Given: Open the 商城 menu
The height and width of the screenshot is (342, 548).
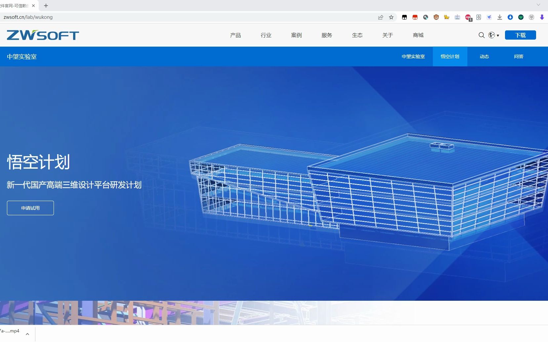Looking at the screenshot, I should click(x=418, y=35).
